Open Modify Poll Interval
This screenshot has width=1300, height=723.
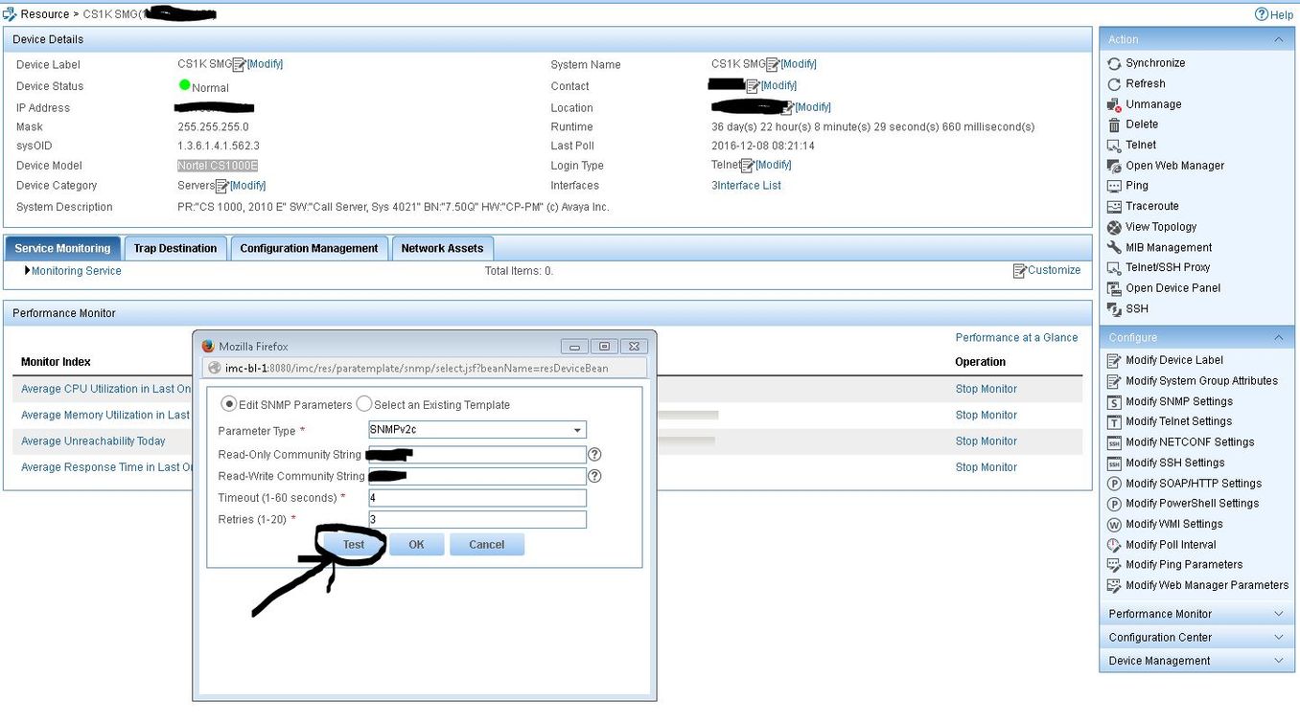tap(1171, 545)
